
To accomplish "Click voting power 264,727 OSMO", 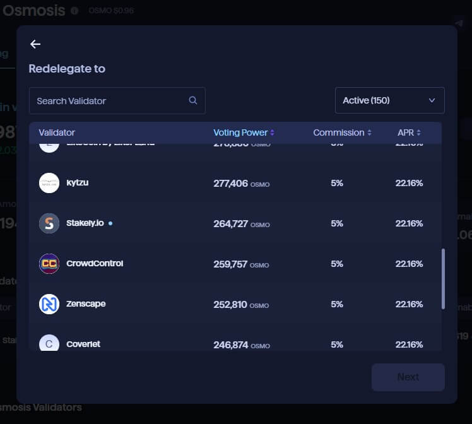I will pyautogui.click(x=242, y=223).
